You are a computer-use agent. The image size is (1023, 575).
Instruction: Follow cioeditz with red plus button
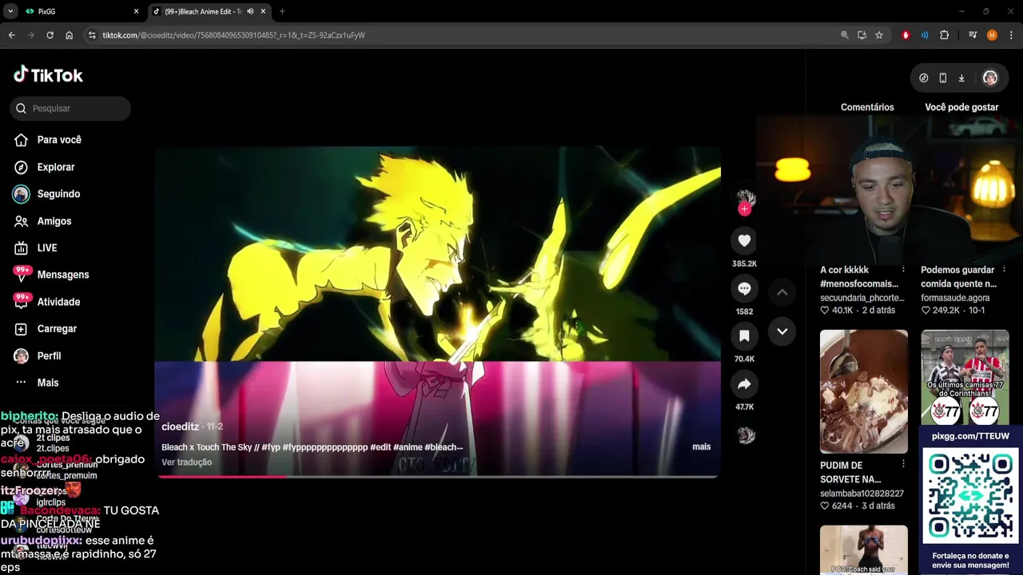[x=744, y=209]
